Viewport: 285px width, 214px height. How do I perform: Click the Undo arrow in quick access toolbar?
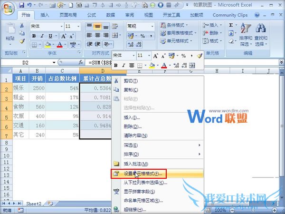[29, 5]
